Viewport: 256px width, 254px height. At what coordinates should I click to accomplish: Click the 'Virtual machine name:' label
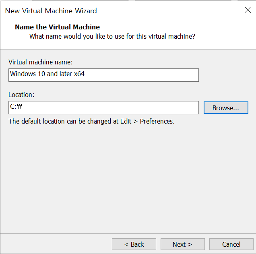point(41,62)
